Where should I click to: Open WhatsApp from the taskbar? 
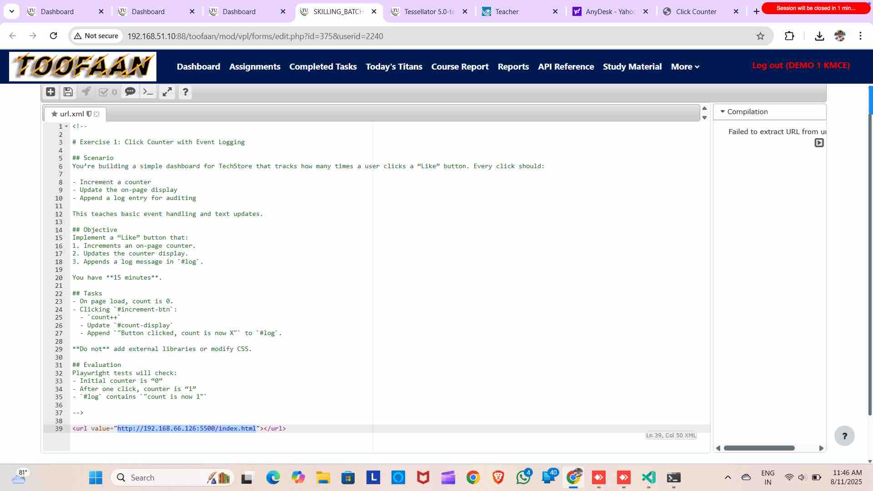click(x=522, y=477)
